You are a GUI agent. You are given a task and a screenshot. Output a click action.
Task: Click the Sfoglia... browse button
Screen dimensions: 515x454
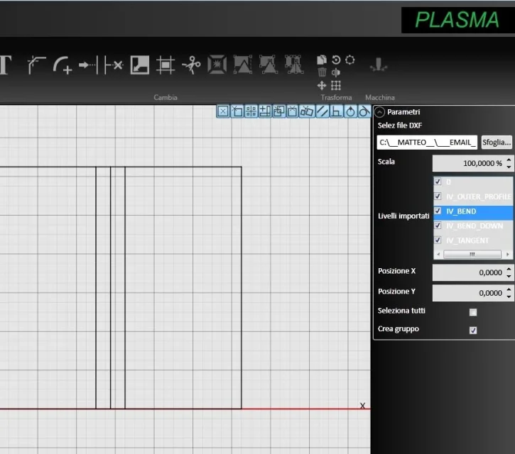point(497,143)
